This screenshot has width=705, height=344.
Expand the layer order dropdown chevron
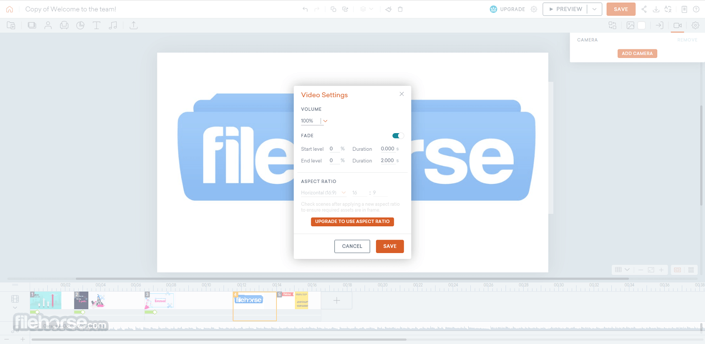coord(371,9)
